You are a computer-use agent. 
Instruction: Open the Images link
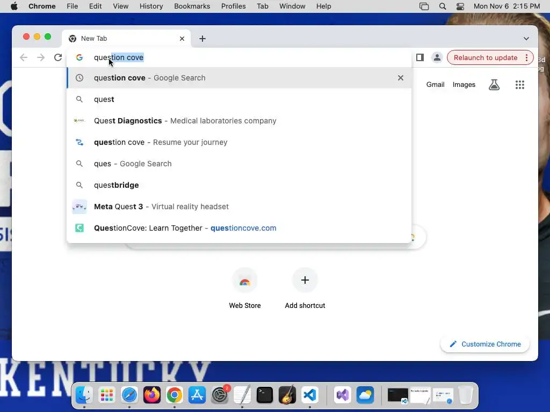pyautogui.click(x=464, y=84)
